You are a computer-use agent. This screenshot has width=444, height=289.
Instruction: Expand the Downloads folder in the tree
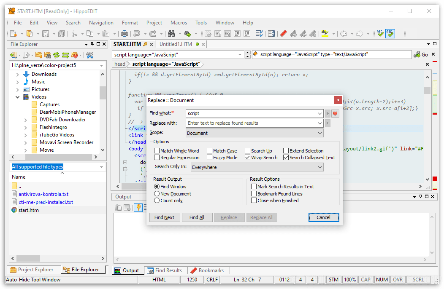pyautogui.click(x=18, y=74)
